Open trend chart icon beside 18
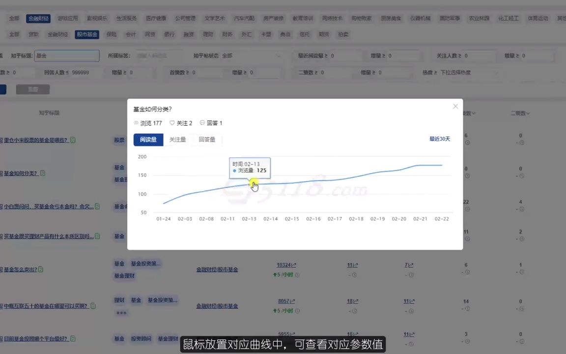This screenshot has height=354, width=566. point(356,301)
